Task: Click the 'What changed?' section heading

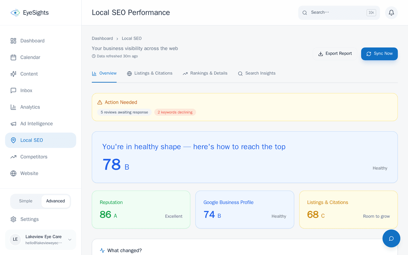Action: click(125, 251)
